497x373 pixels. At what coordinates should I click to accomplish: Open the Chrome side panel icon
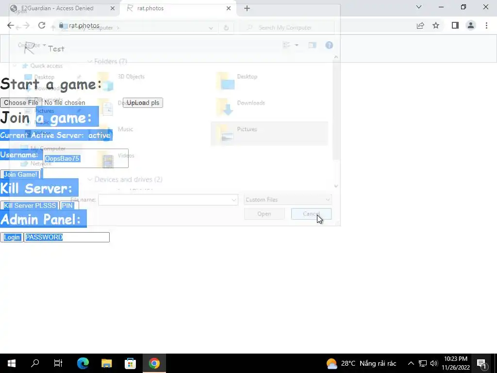pos(455,25)
